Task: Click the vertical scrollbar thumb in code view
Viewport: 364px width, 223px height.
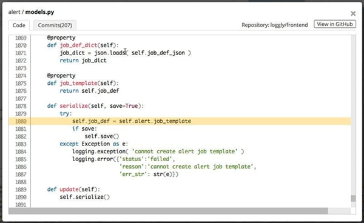Action: click(x=353, y=198)
